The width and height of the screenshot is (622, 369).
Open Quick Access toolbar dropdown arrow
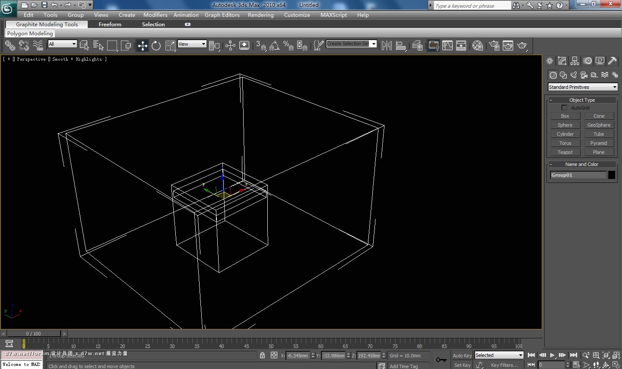[90, 5]
